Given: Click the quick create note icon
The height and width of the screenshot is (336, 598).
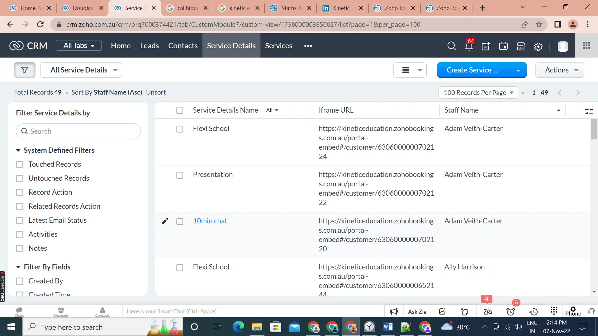Looking at the screenshot, I should [486, 46].
